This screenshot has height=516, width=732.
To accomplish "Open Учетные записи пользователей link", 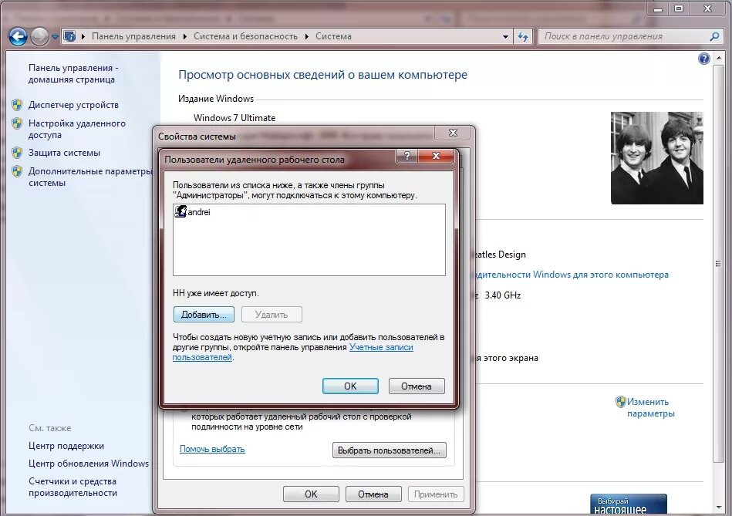I will point(292,352).
